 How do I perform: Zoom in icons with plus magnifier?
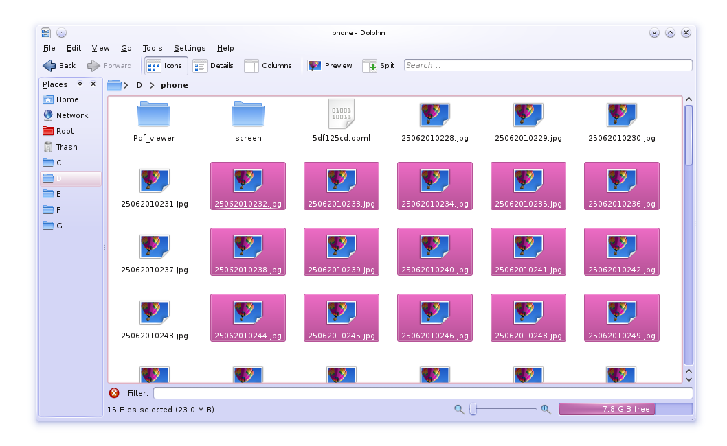coord(546,410)
